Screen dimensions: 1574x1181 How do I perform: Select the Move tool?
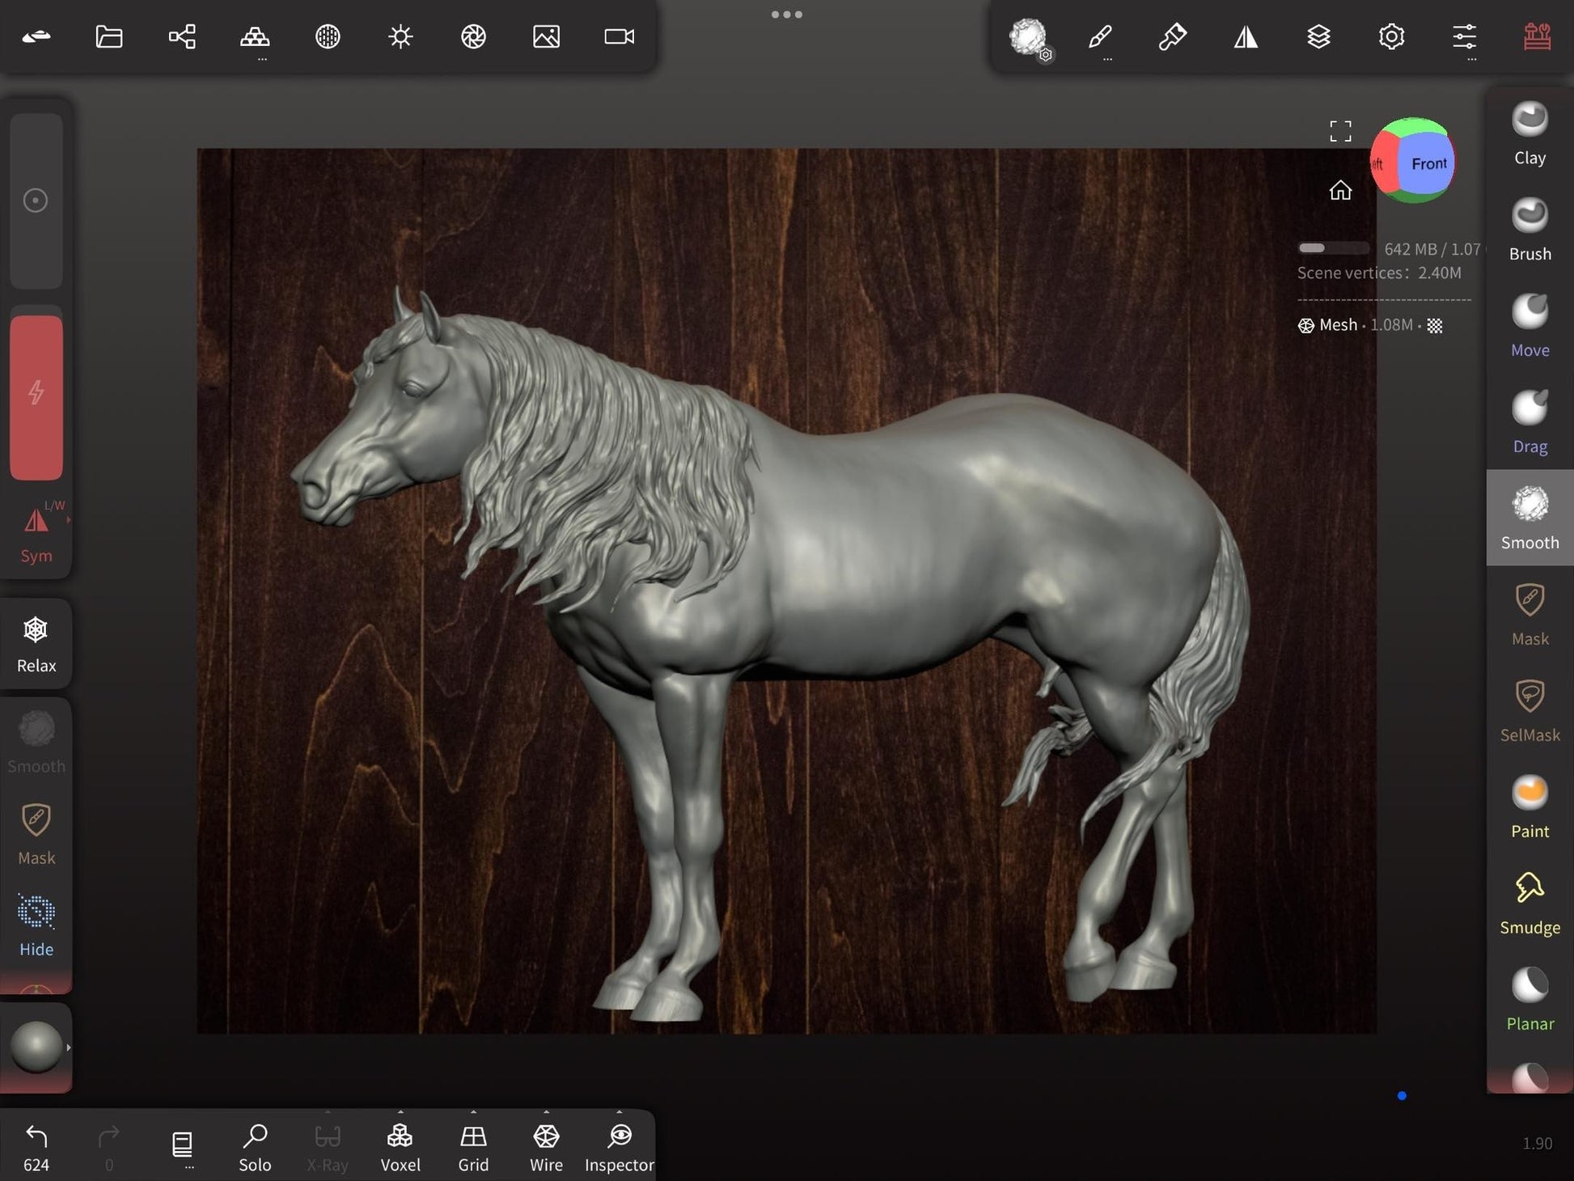(1529, 327)
